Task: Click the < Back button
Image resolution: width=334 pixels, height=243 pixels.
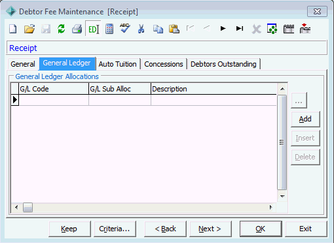Action: (165, 229)
